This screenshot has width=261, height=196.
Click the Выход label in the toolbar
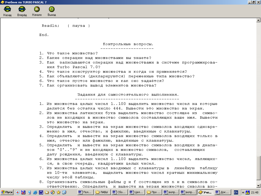[x=51, y=15]
